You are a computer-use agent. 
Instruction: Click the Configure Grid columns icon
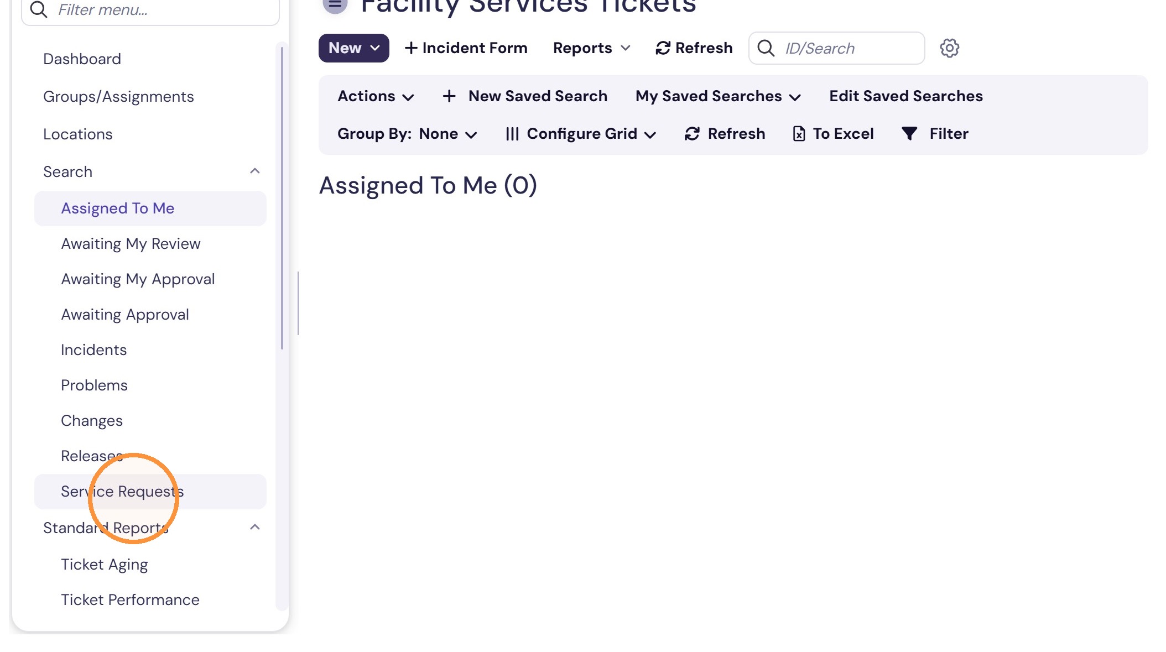pyautogui.click(x=512, y=134)
